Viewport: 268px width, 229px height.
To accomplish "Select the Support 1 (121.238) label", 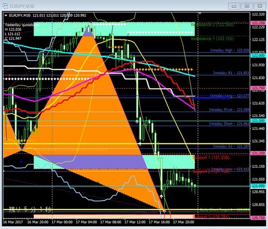I will point(210,158).
